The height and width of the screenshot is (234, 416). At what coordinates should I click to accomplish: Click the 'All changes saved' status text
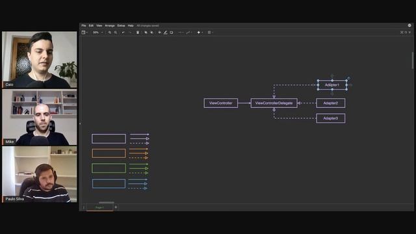click(x=148, y=26)
